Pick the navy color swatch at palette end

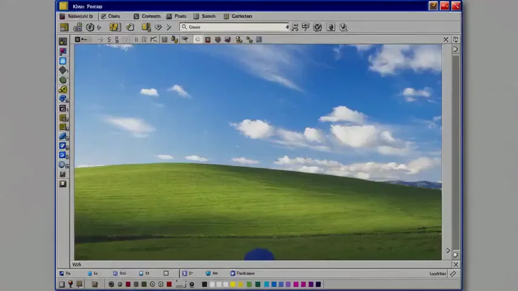[x=318, y=284]
